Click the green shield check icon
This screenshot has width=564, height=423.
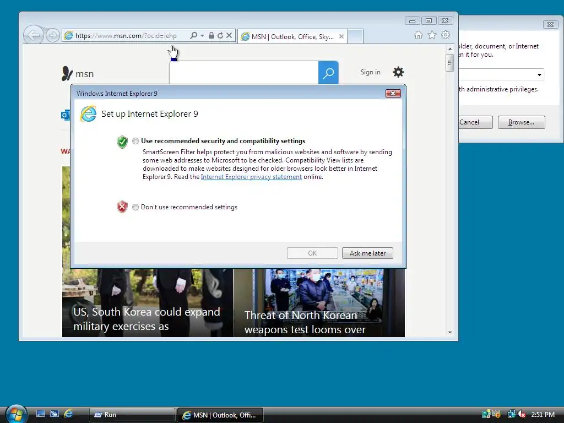(122, 142)
